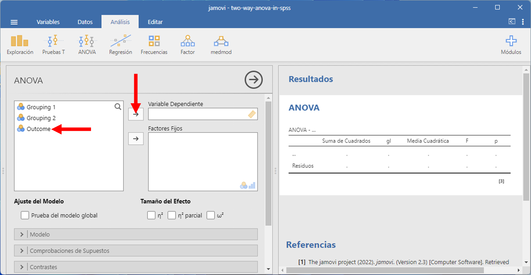Click arrow button beside Factores Fijos
531x275 pixels.
[136, 139]
